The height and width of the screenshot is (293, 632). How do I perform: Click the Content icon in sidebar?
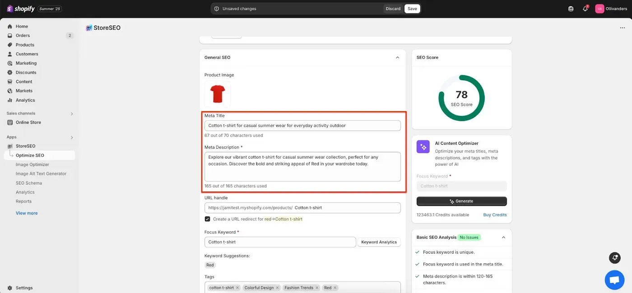click(x=10, y=82)
